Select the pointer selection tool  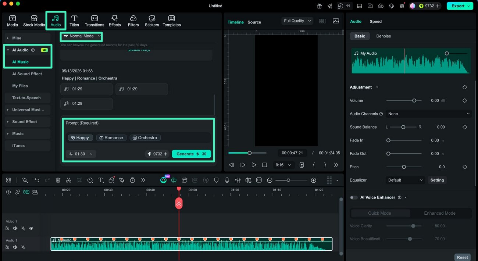pyautogui.click(x=25, y=180)
